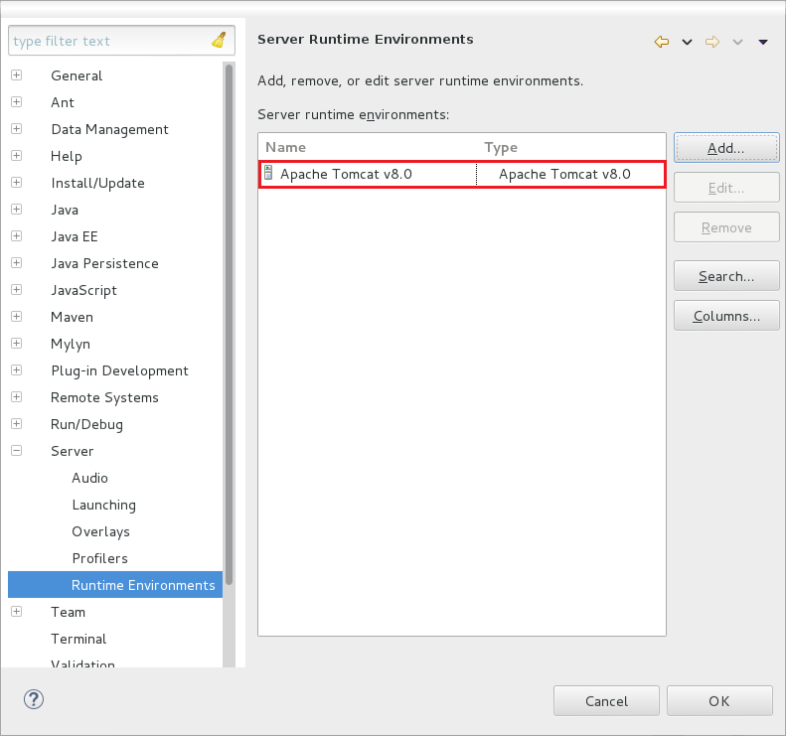Screen dimensions: 786x736
Task: Confirm preferences with OK
Action: click(719, 701)
